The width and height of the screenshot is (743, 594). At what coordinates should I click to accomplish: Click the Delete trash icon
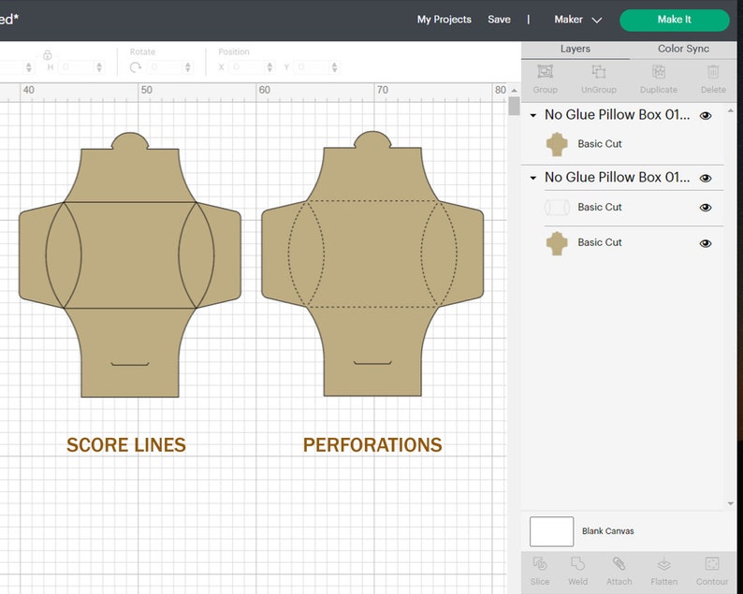click(x=713, y=71)
